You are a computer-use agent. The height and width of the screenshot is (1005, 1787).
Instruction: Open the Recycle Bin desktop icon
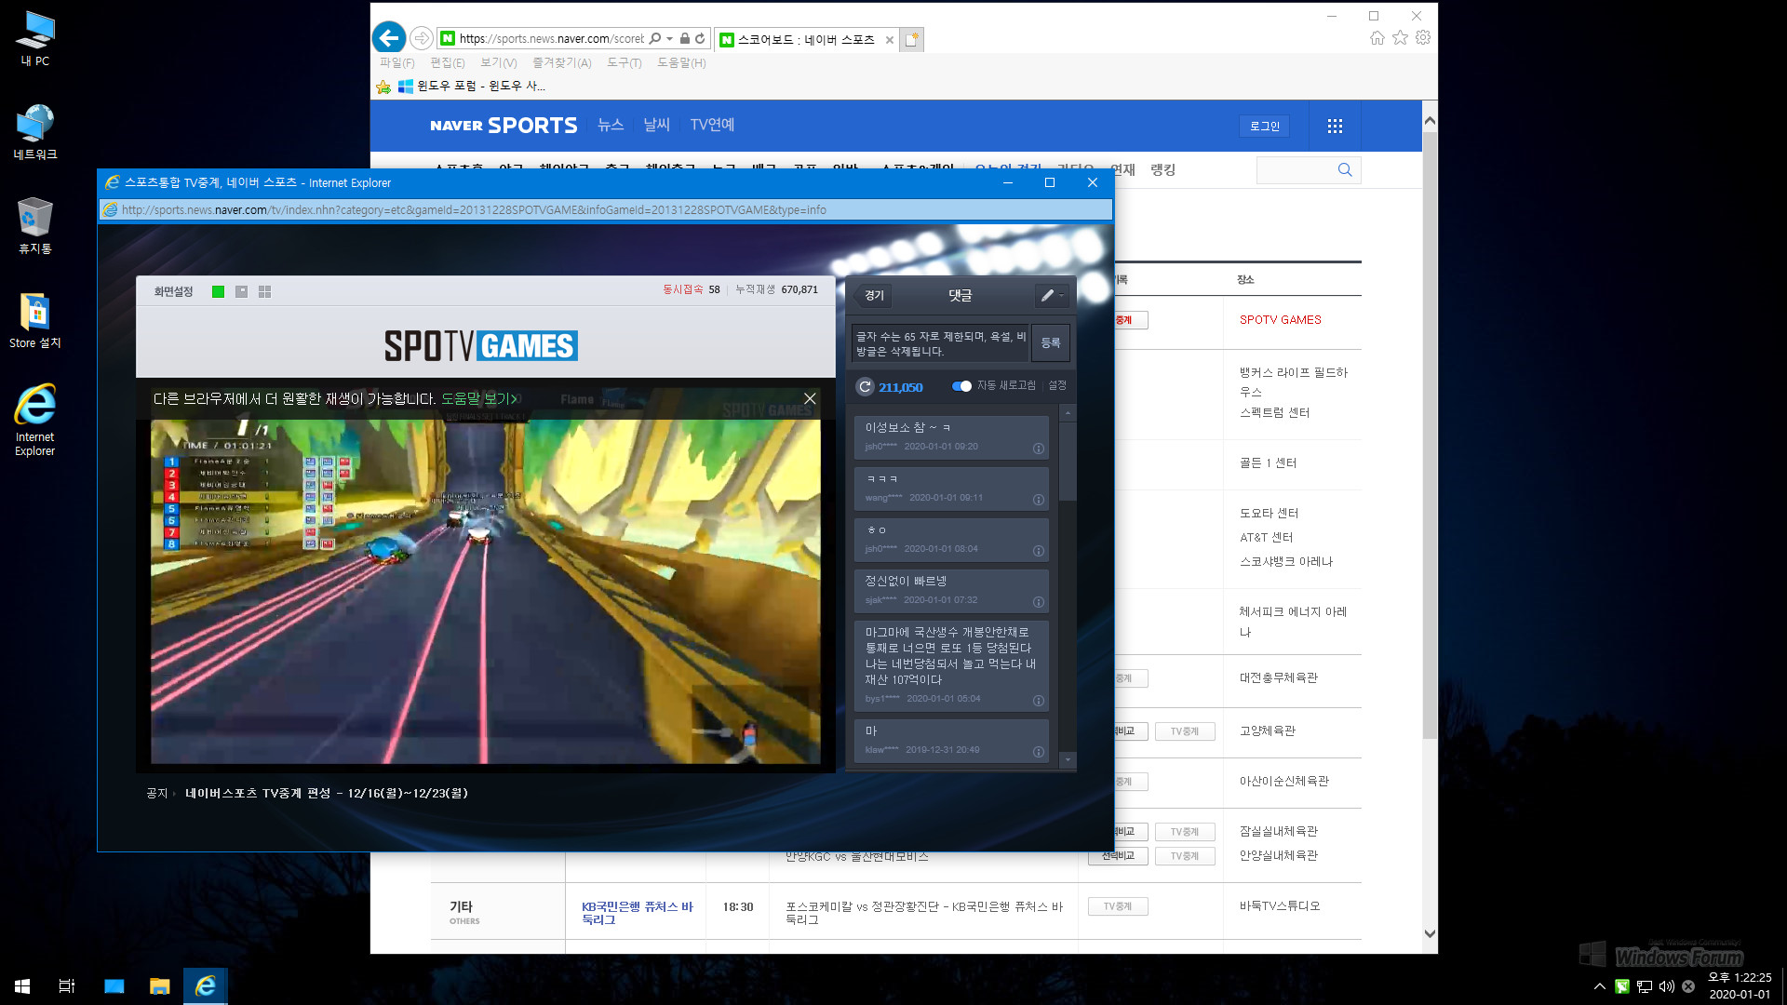pyautogui.click(x=35, y=226)
